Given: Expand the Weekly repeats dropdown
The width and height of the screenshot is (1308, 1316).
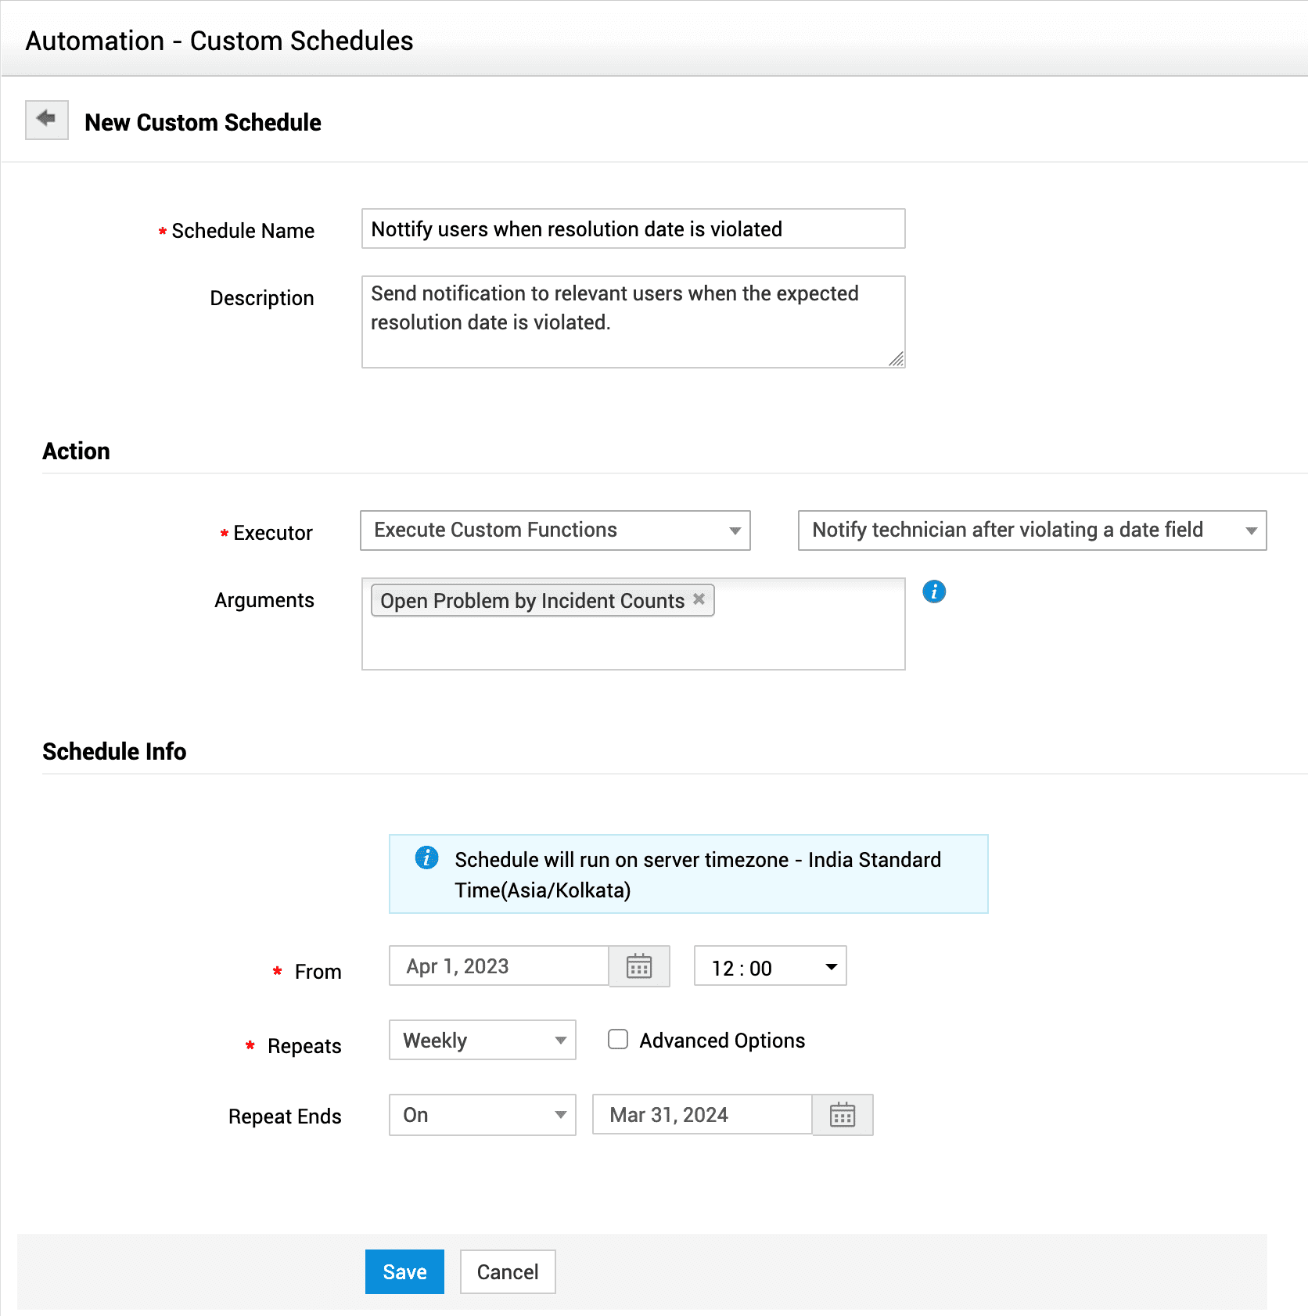Looking at the screenshot, I should [482, 1040].
